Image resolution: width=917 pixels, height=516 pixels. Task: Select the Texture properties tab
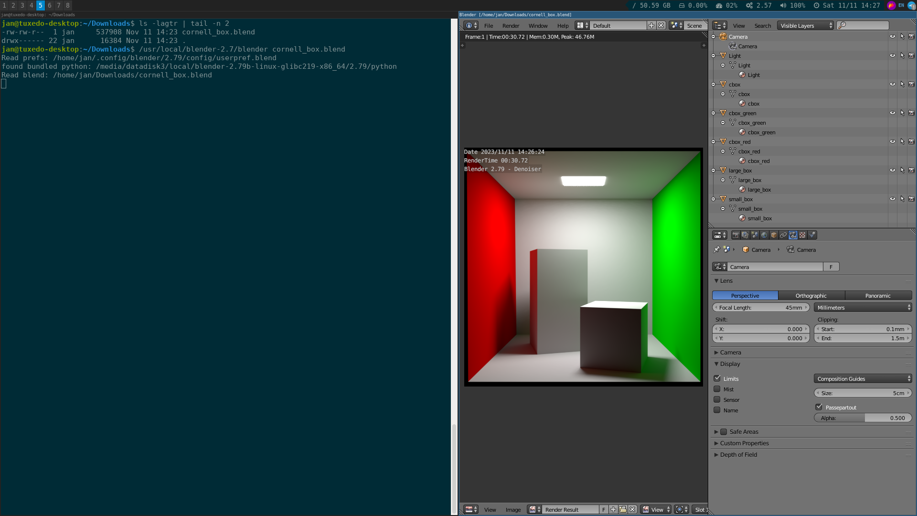[x=802, y=235]
